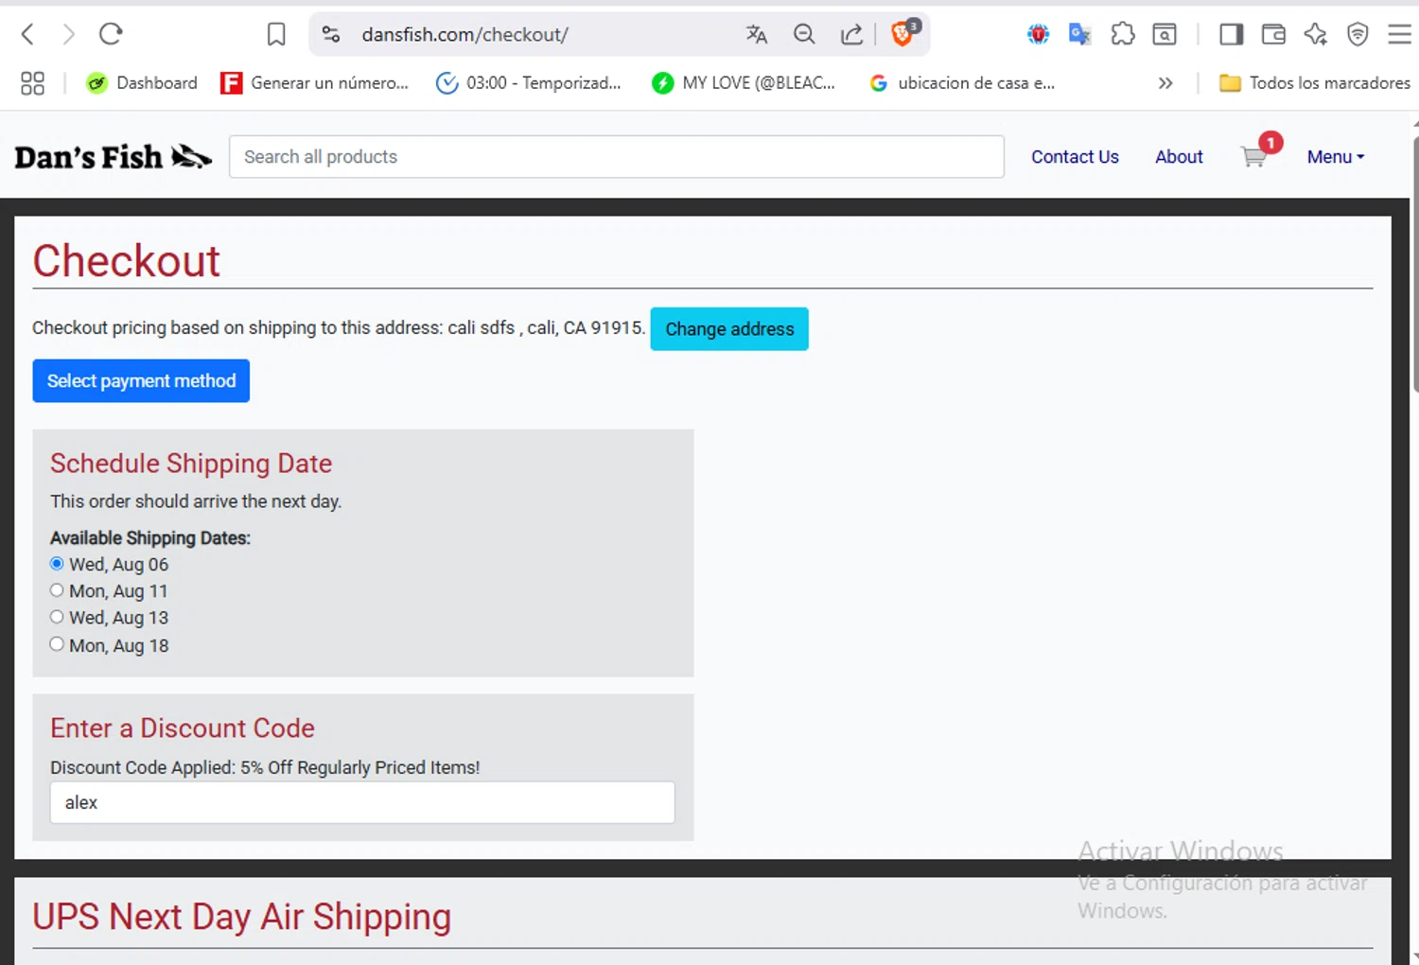Toggle the browser sidebar panel

point(1231,35)
